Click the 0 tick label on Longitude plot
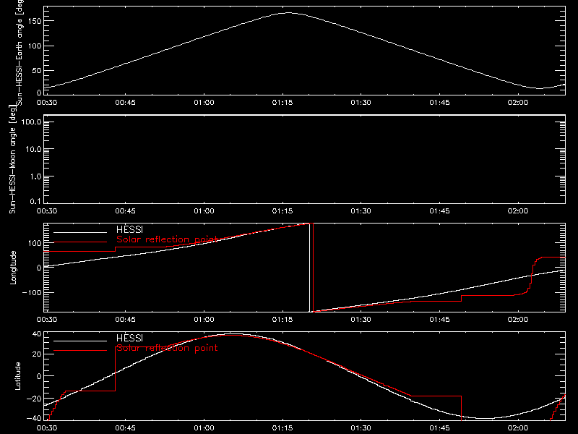 [39, 268]
